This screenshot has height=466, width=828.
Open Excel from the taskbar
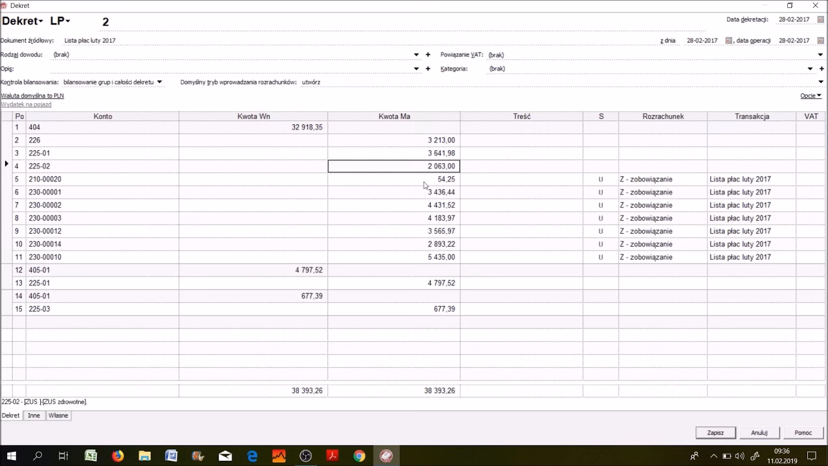91,456
